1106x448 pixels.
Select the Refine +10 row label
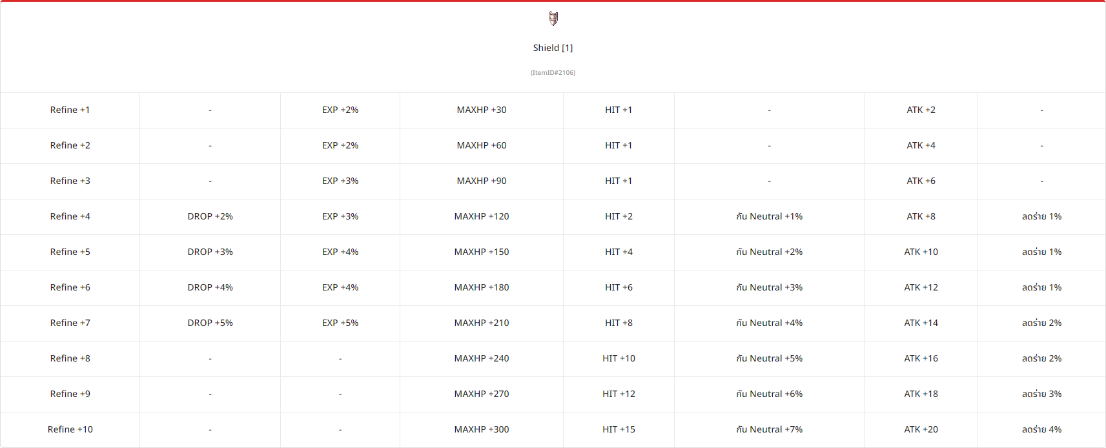(x=70, y=429)
